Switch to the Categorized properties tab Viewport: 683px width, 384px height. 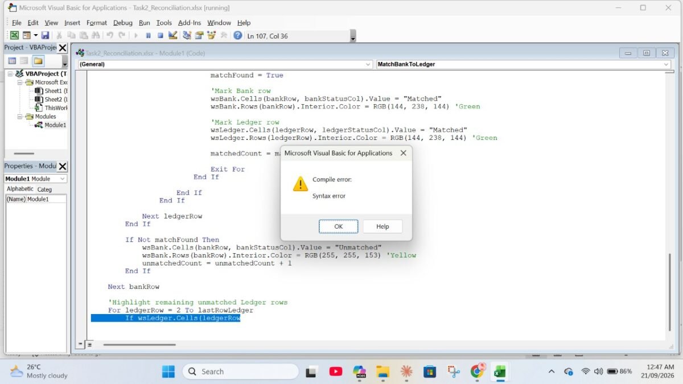click(x=44, y=189)
